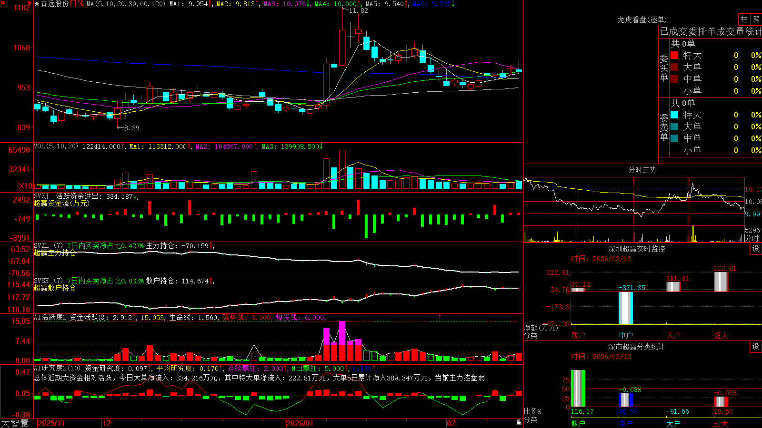This screenshot has height=428, width=762.
Task: Click the 已成交委托单成交量统计 header
Action: pyautogui.click(x=711, y=32)
